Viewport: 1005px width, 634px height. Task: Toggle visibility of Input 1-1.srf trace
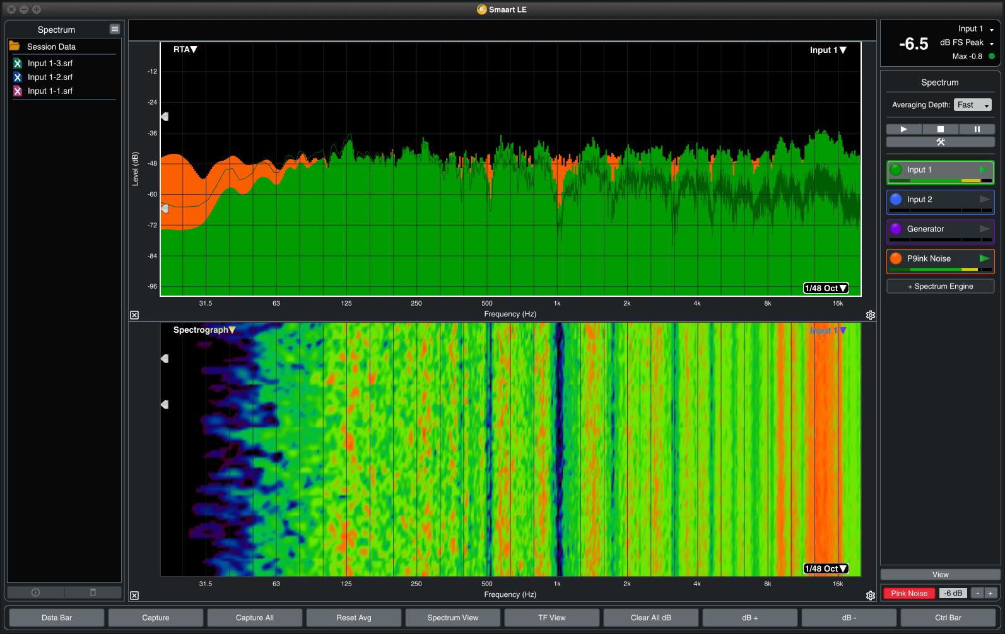pyautogui.click(x=18, y=91)
